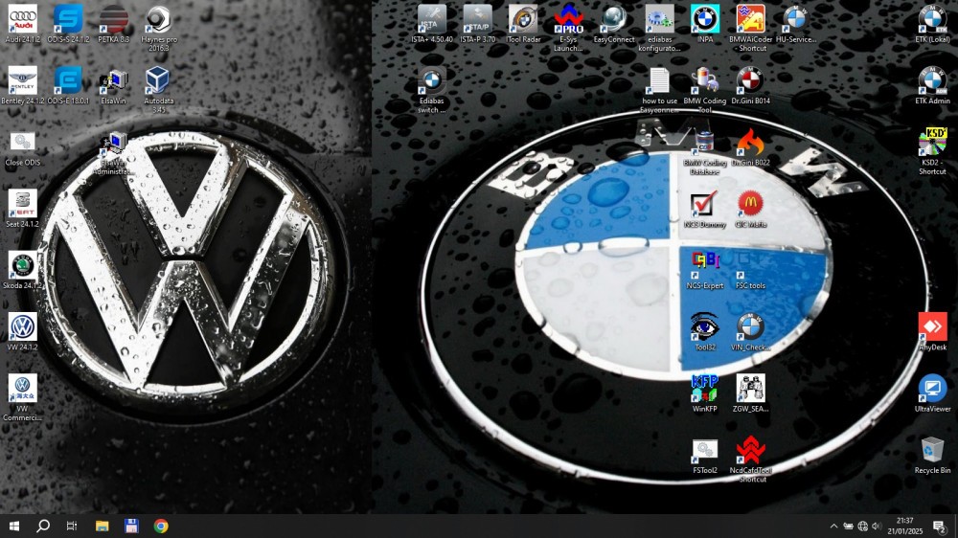Open the ElsaWin shortcut
This screenshot has width=958, height=538.
pos(114,85)
